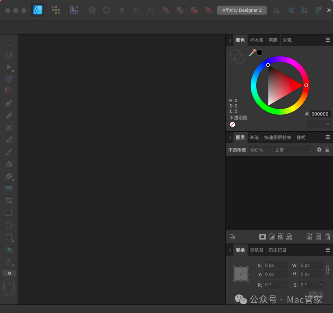Screen dimensions: 333x313
Task: Toggle edit all layers icon
Action: pyautogui.click(x=232, y=237)
